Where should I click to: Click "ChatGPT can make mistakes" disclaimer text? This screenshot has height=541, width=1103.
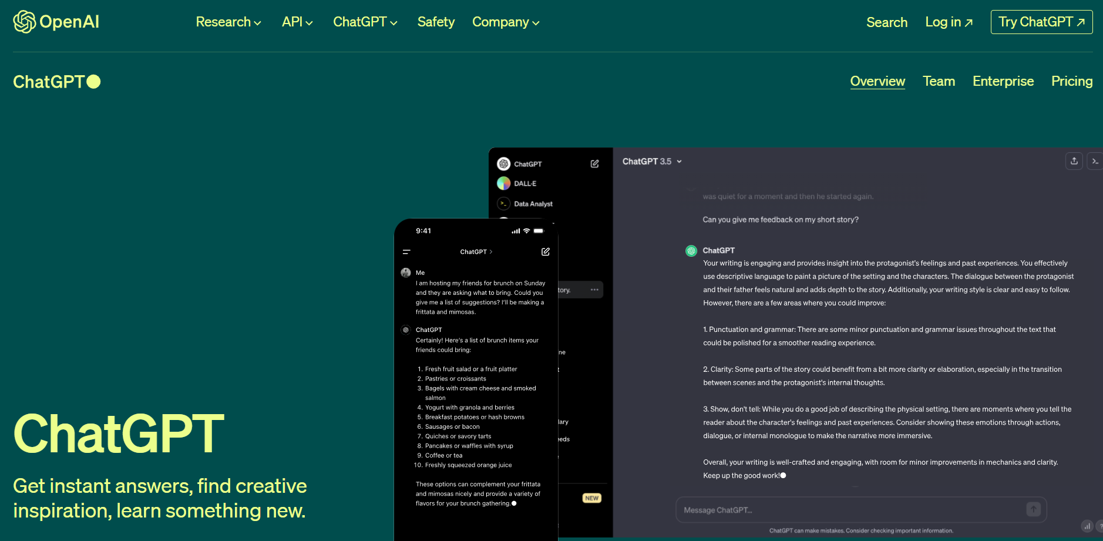(x=861, y=531)
